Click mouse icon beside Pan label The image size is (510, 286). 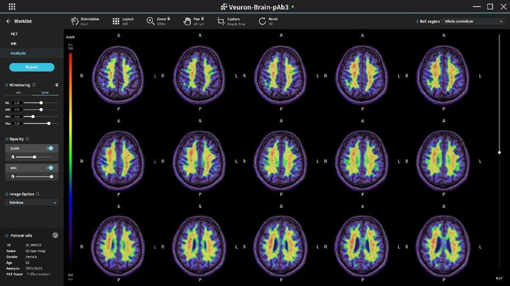203,19
